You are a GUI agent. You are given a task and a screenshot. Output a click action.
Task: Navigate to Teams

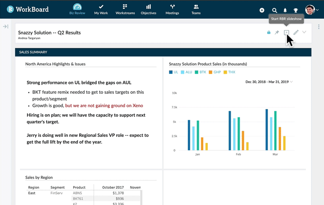click(x=196, y=10)
